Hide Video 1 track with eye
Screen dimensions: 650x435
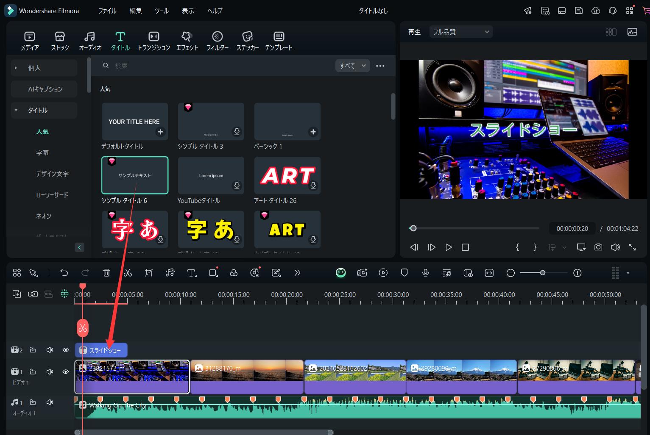(x=66, y=371)
